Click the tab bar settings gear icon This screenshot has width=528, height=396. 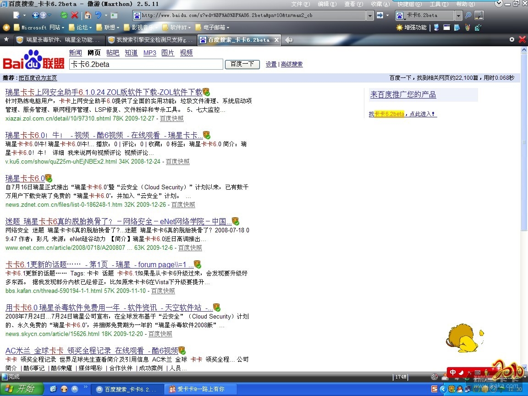point(512,40)
